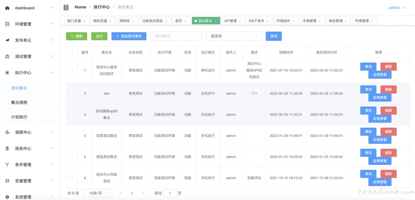Click the Home breadcrumb link
415x200 pixels.
pos(80,7)
